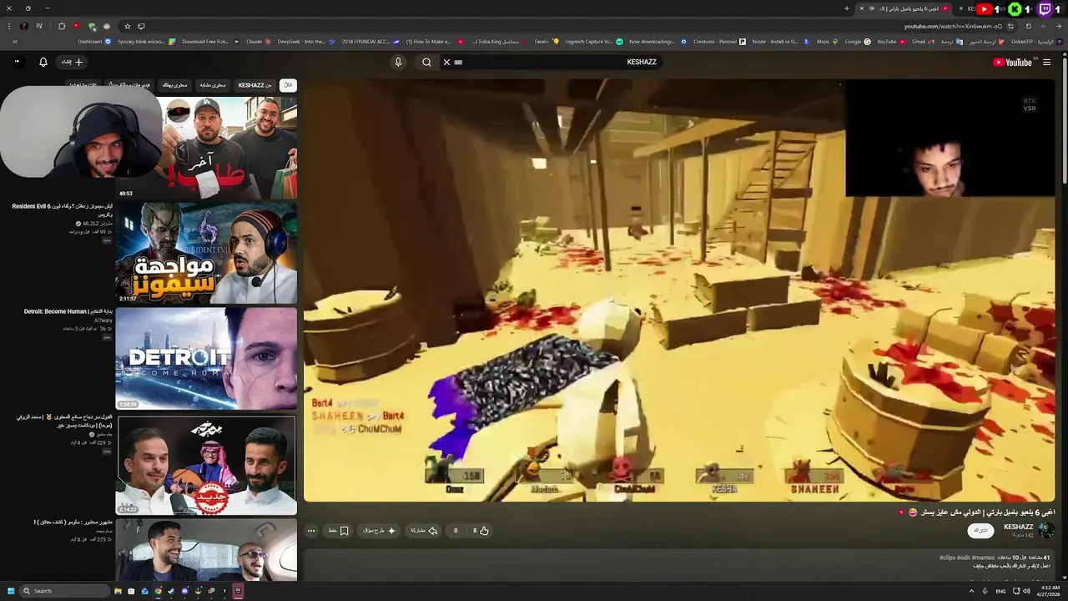1068x601 pixels.
Task: Open the car interview video thumbnail
Action: 206,549
